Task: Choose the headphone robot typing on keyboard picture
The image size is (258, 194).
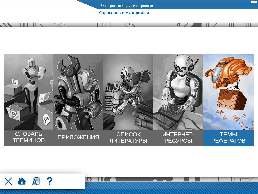Action: pyautogui.click(x=178, y=91)
